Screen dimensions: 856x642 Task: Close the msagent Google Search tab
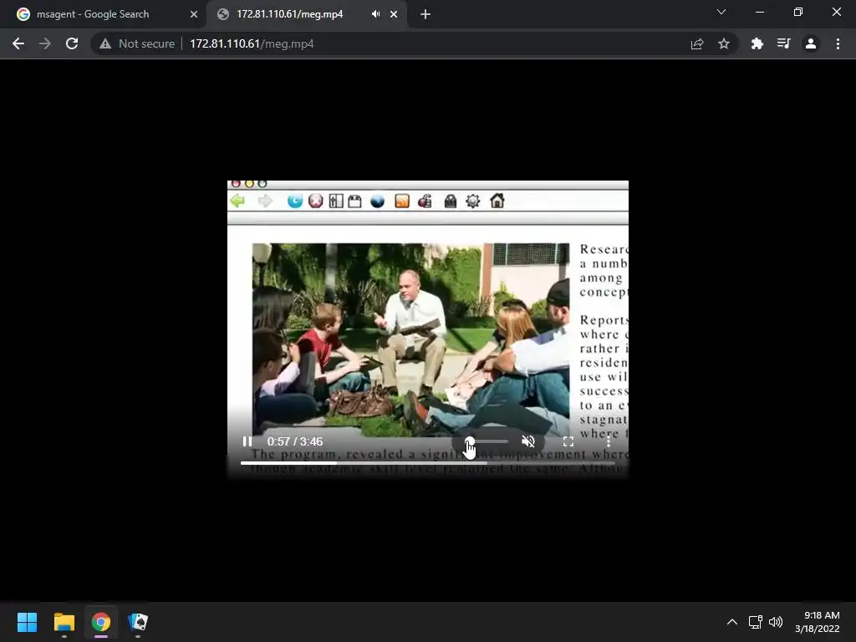point(194,14)
